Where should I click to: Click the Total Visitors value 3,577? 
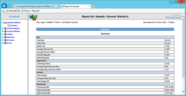[x=167, y=75]
